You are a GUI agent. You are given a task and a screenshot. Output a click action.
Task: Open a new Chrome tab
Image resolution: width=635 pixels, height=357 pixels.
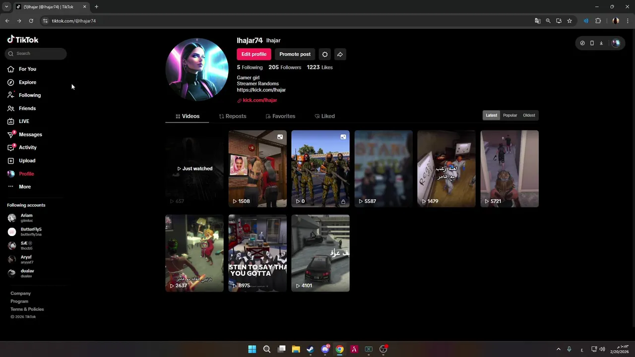[96, 7]
